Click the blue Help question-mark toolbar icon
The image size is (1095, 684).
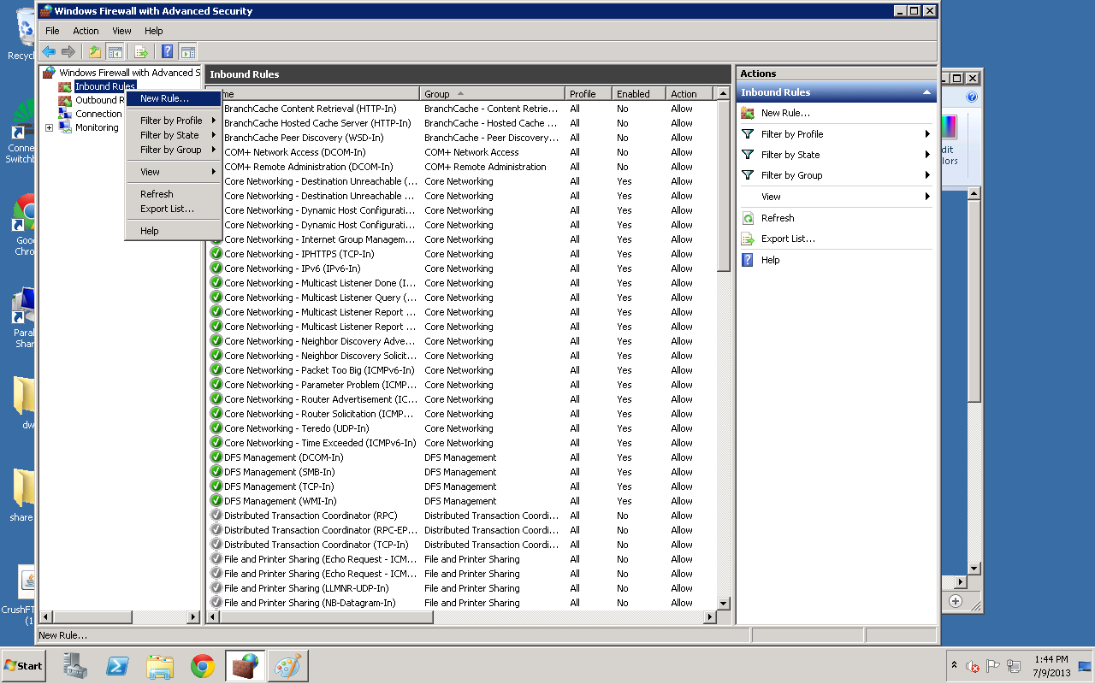[x=168, y=51]
